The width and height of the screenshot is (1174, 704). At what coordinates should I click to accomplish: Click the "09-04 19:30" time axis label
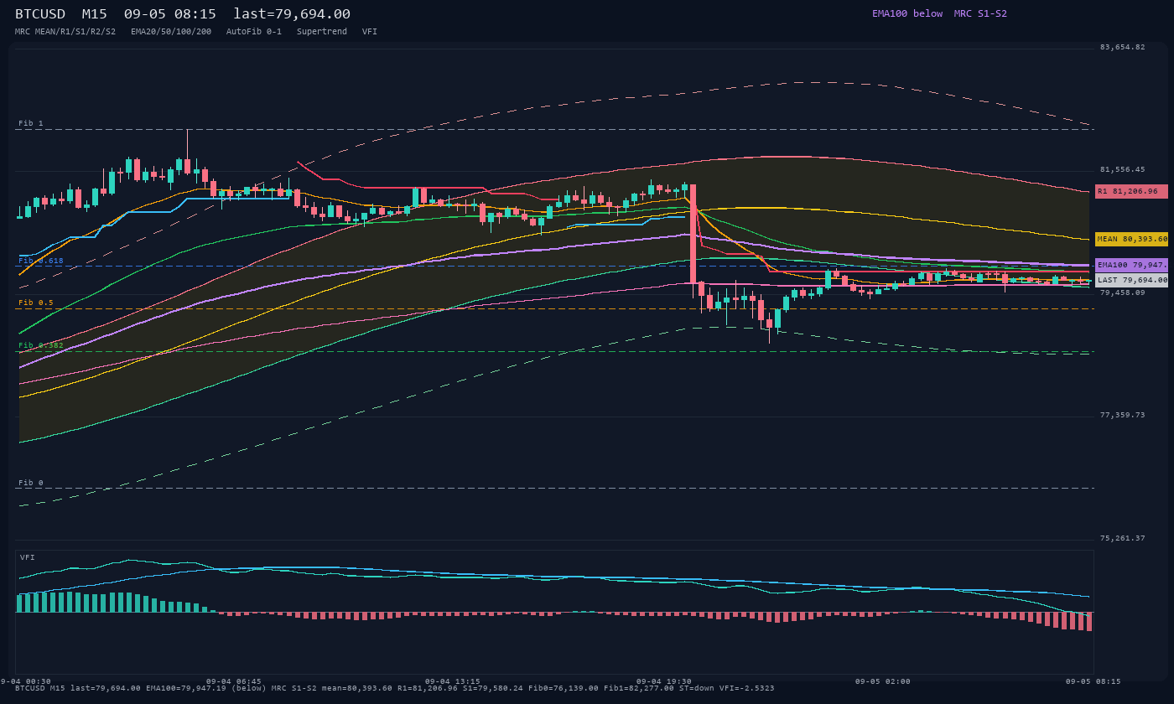coord(664,681)
